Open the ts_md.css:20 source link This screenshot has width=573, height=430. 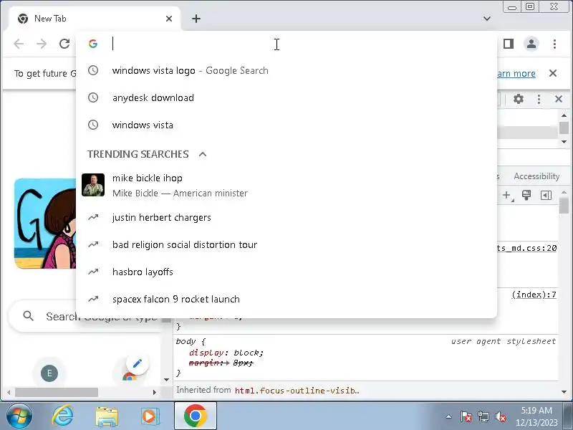527,248
